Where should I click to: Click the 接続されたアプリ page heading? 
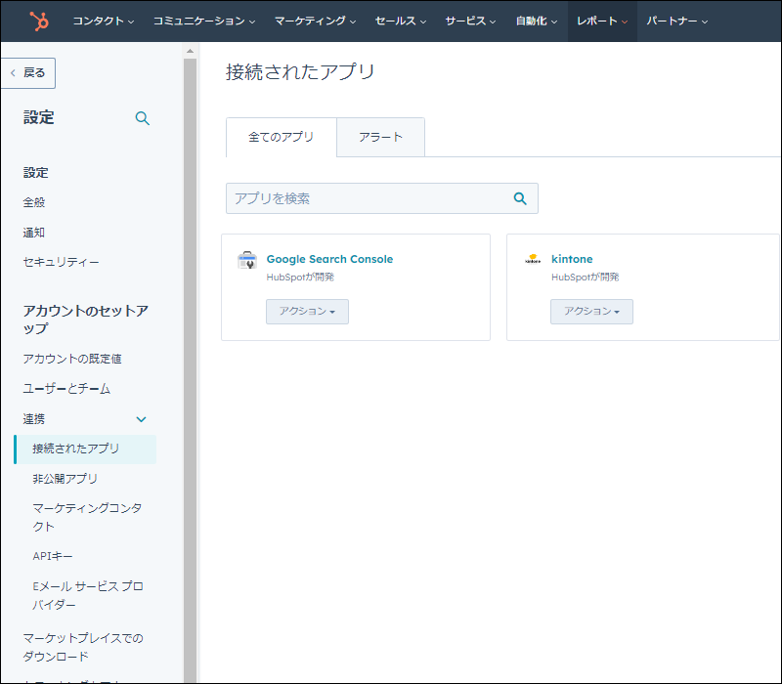[300, 71]
